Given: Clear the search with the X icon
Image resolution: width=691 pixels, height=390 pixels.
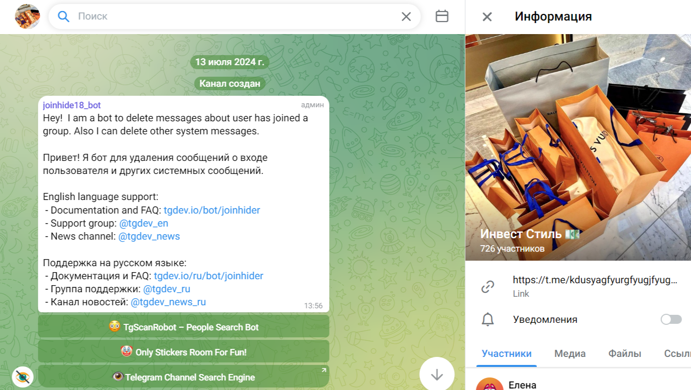Looking at the screenshot, I should (406, 17).
